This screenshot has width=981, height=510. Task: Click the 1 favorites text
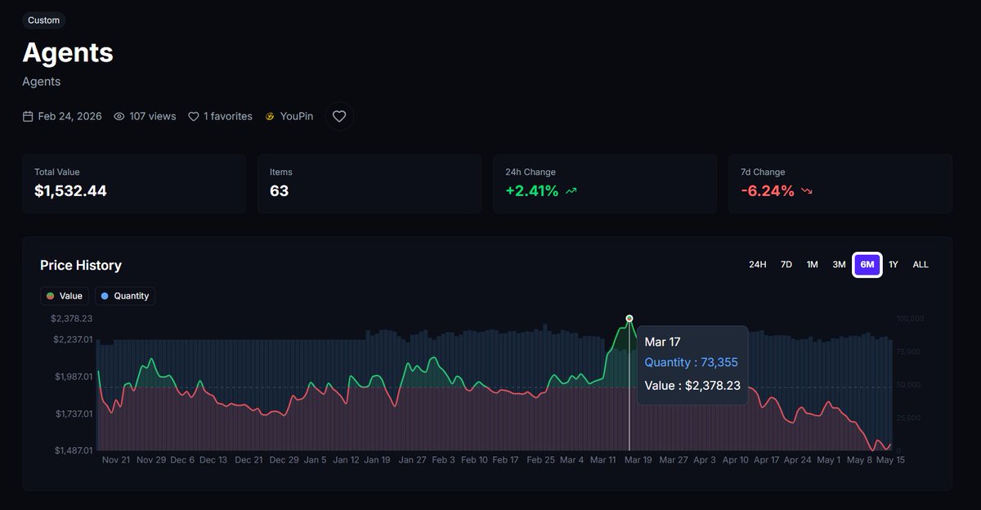pyautogui.click(x=228, y=116)
